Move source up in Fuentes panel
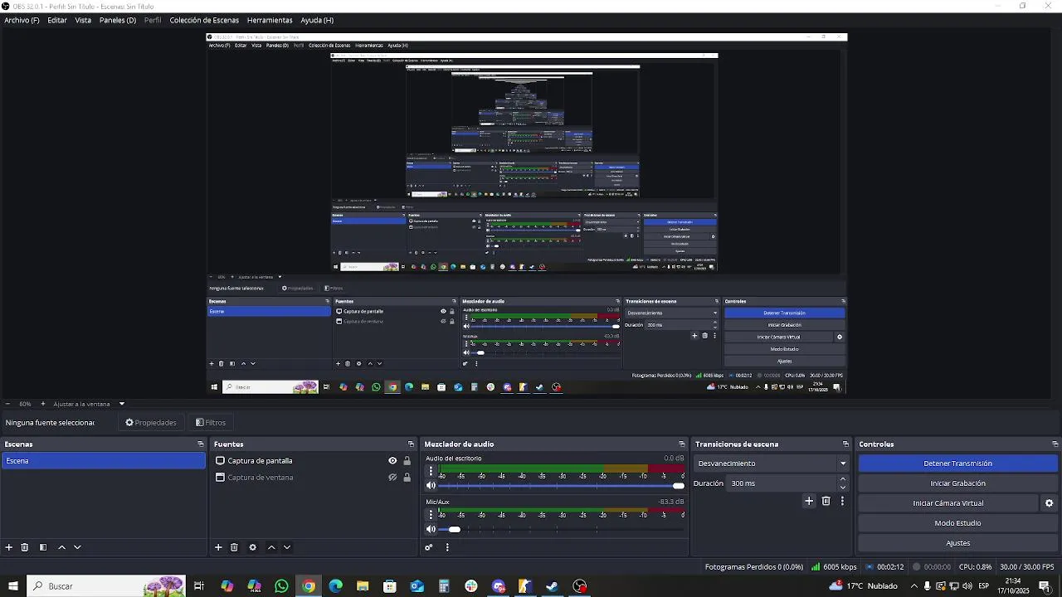1062x597 pixels. pos(271,547)
